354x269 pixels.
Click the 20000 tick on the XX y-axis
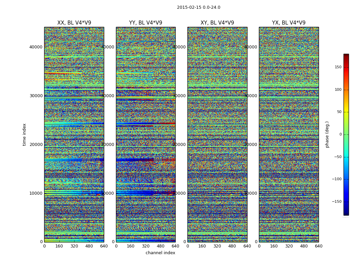click(x=36, y=145)
